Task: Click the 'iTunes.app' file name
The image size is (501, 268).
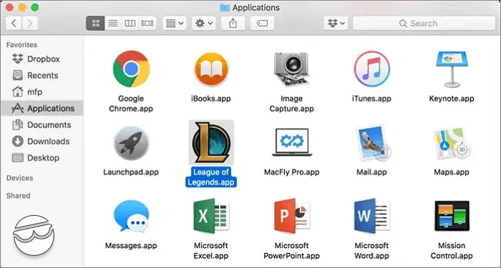Action: click(x=371, y=99)
